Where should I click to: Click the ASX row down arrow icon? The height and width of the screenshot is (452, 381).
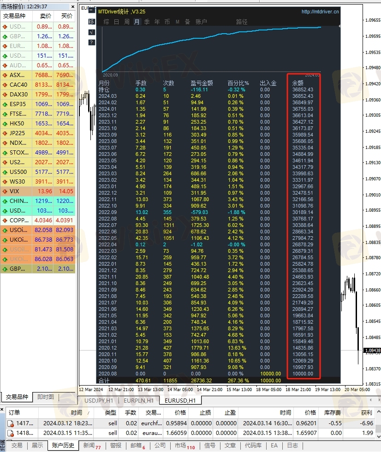[5, 75]
